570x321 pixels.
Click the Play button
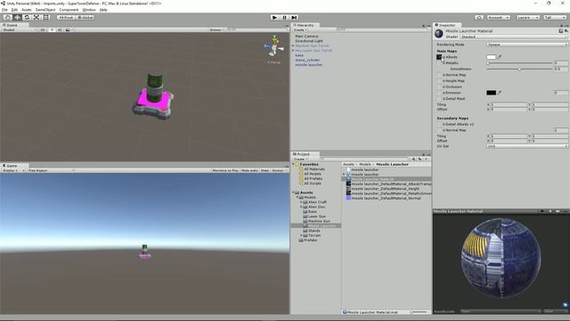point(275,17)
